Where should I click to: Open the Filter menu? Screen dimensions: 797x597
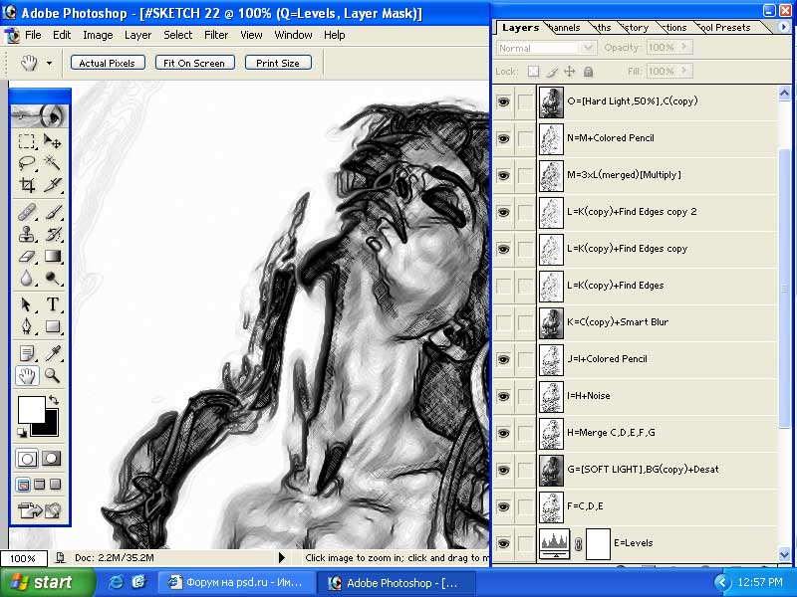point(216,35)
